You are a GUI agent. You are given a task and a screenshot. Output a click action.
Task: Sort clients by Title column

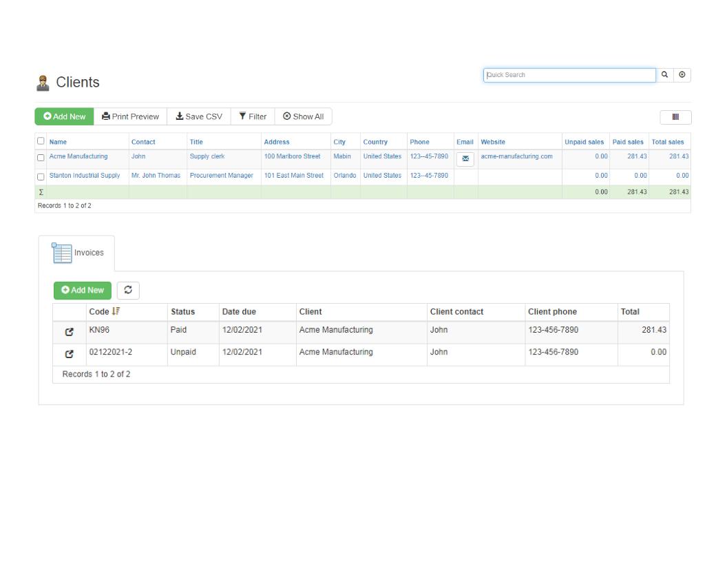click(196, 142)
